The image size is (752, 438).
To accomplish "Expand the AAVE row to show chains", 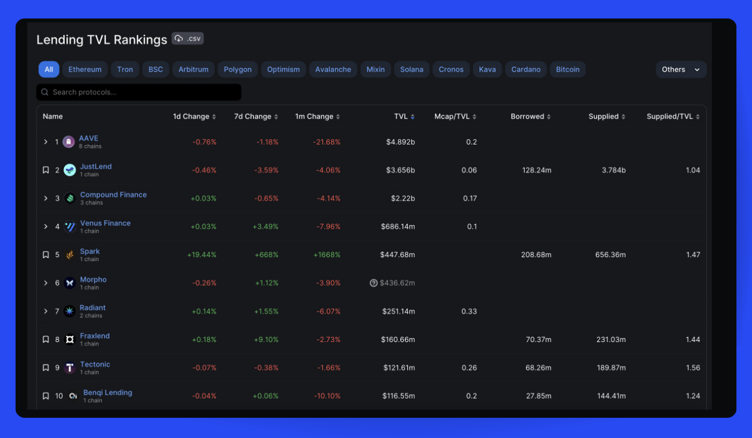I will pyautogui.click(x=46, y=141).
